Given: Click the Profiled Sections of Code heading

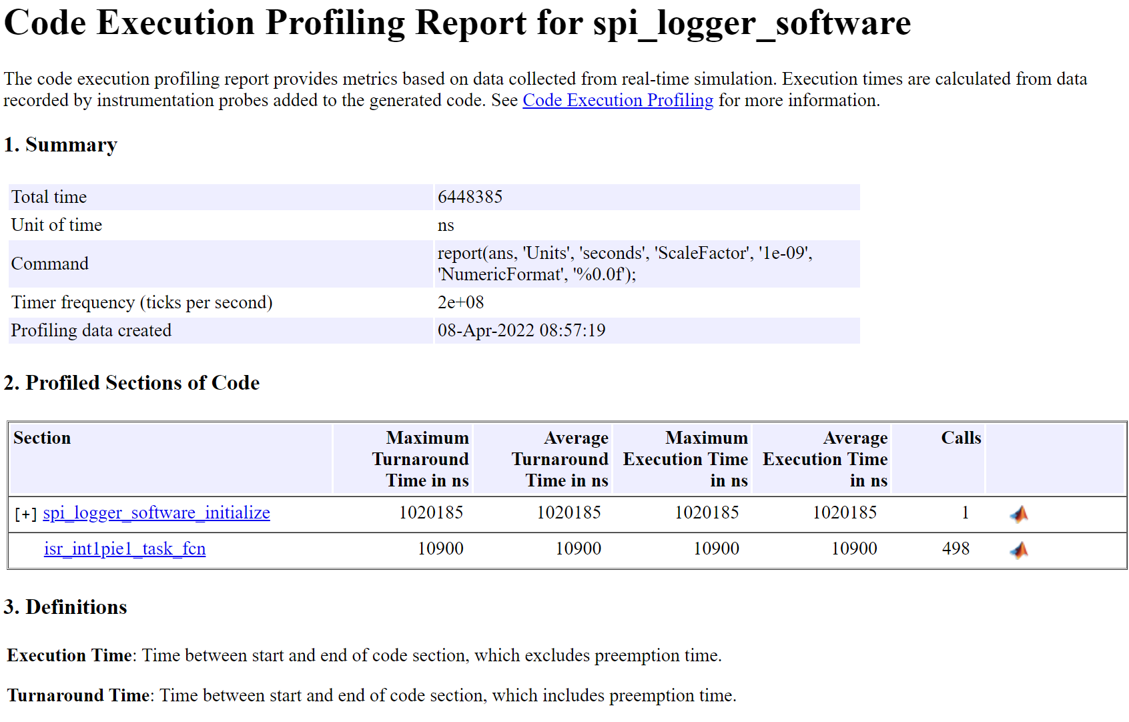Looking at the screenshot, I should tap(131, 382).
